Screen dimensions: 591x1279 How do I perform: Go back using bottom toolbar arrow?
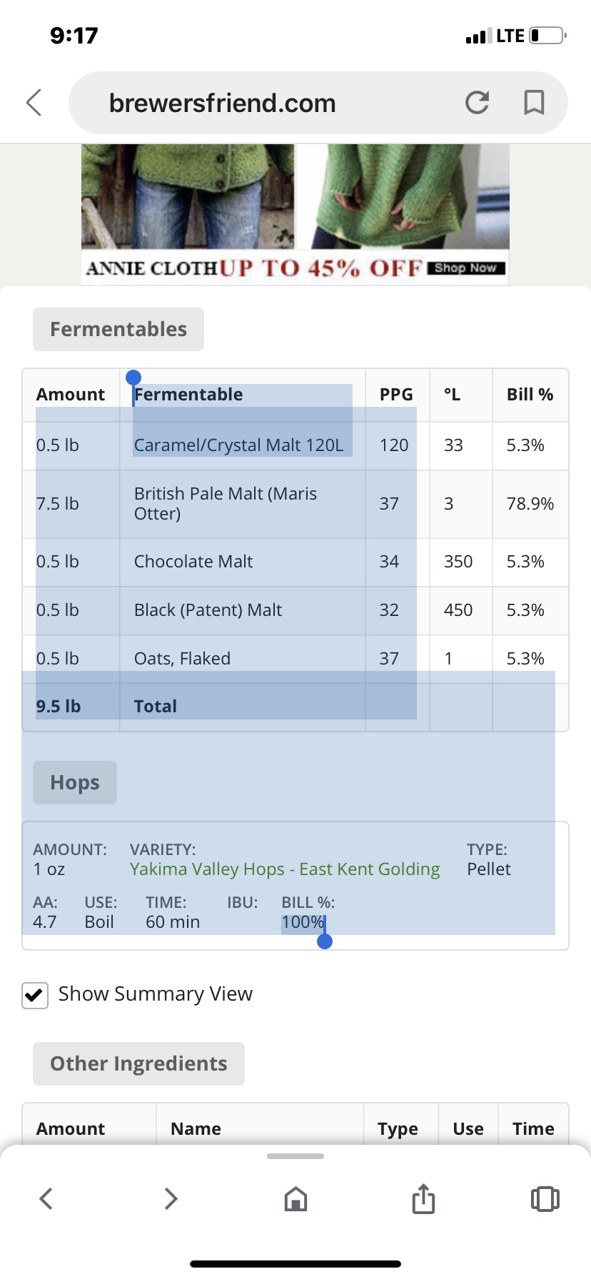[x=46, y=1198]
